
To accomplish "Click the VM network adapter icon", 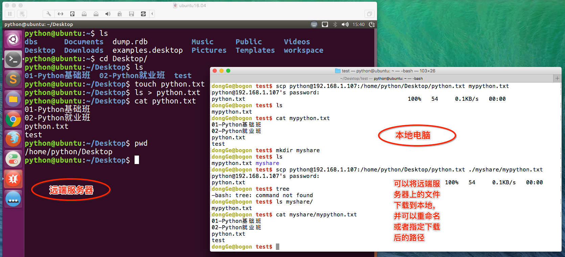I will [x=61, y=14].
